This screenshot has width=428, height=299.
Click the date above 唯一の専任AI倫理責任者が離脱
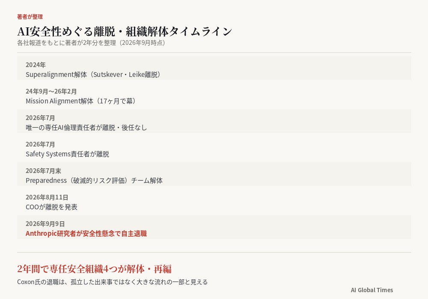point(40,117)
